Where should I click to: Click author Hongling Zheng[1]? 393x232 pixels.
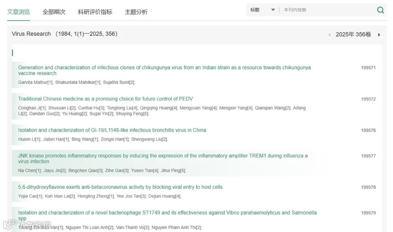click(95, 196)
